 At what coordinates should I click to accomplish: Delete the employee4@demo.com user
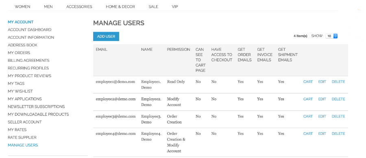pyautogui.click(x=338, y=134)
